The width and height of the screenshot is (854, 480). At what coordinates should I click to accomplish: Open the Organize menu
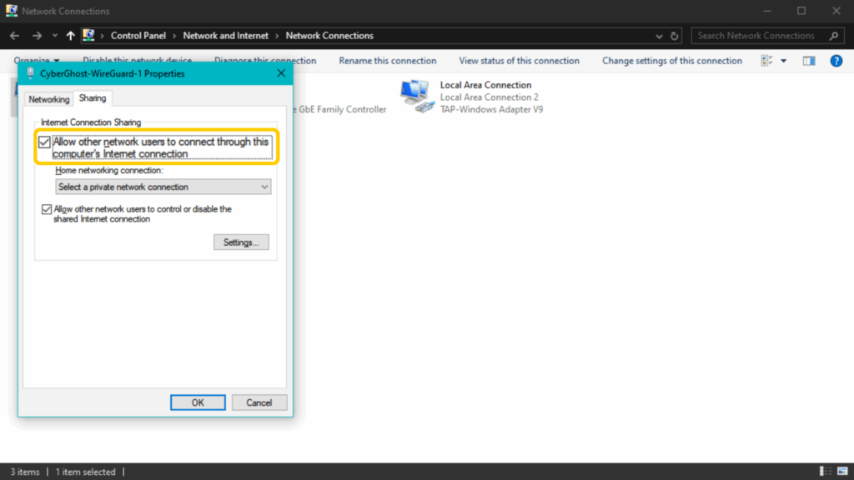tap(37, 60)
